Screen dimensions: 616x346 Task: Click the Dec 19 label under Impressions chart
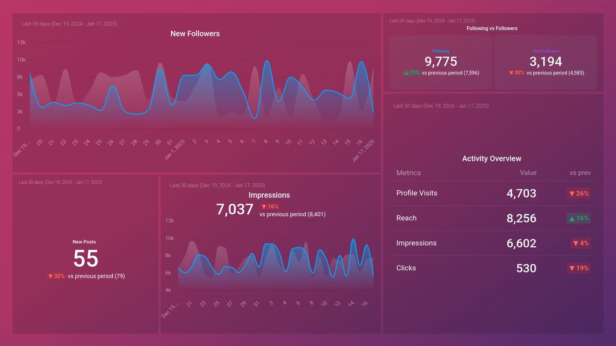pyautogui.click(x=170, y=310)
